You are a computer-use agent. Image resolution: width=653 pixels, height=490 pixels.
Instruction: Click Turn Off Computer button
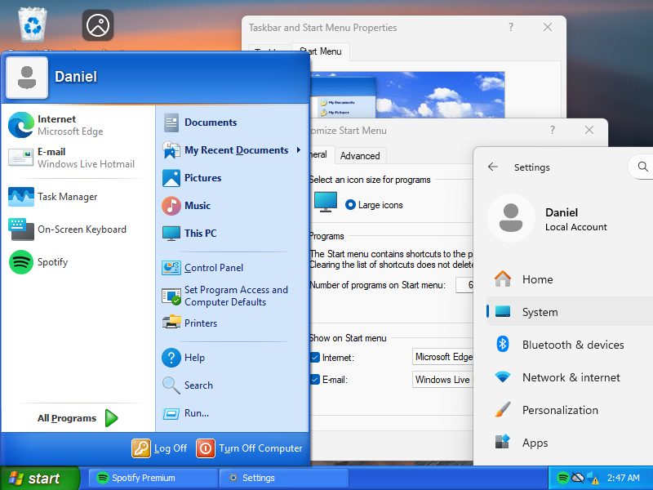(249, 448)
